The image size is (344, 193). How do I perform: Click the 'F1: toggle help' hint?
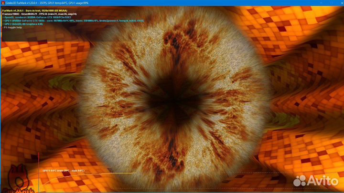[12, 28]
